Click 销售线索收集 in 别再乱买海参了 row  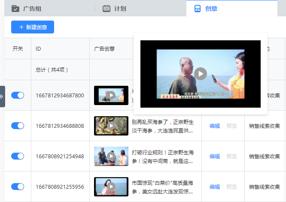coord(265,126)
